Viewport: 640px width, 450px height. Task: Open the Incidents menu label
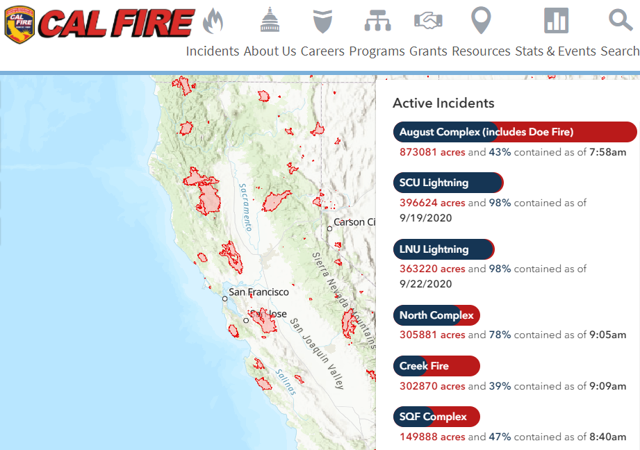tap(213, 51)
